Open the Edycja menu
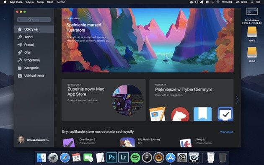264x165 pixels. pos(30,2)
